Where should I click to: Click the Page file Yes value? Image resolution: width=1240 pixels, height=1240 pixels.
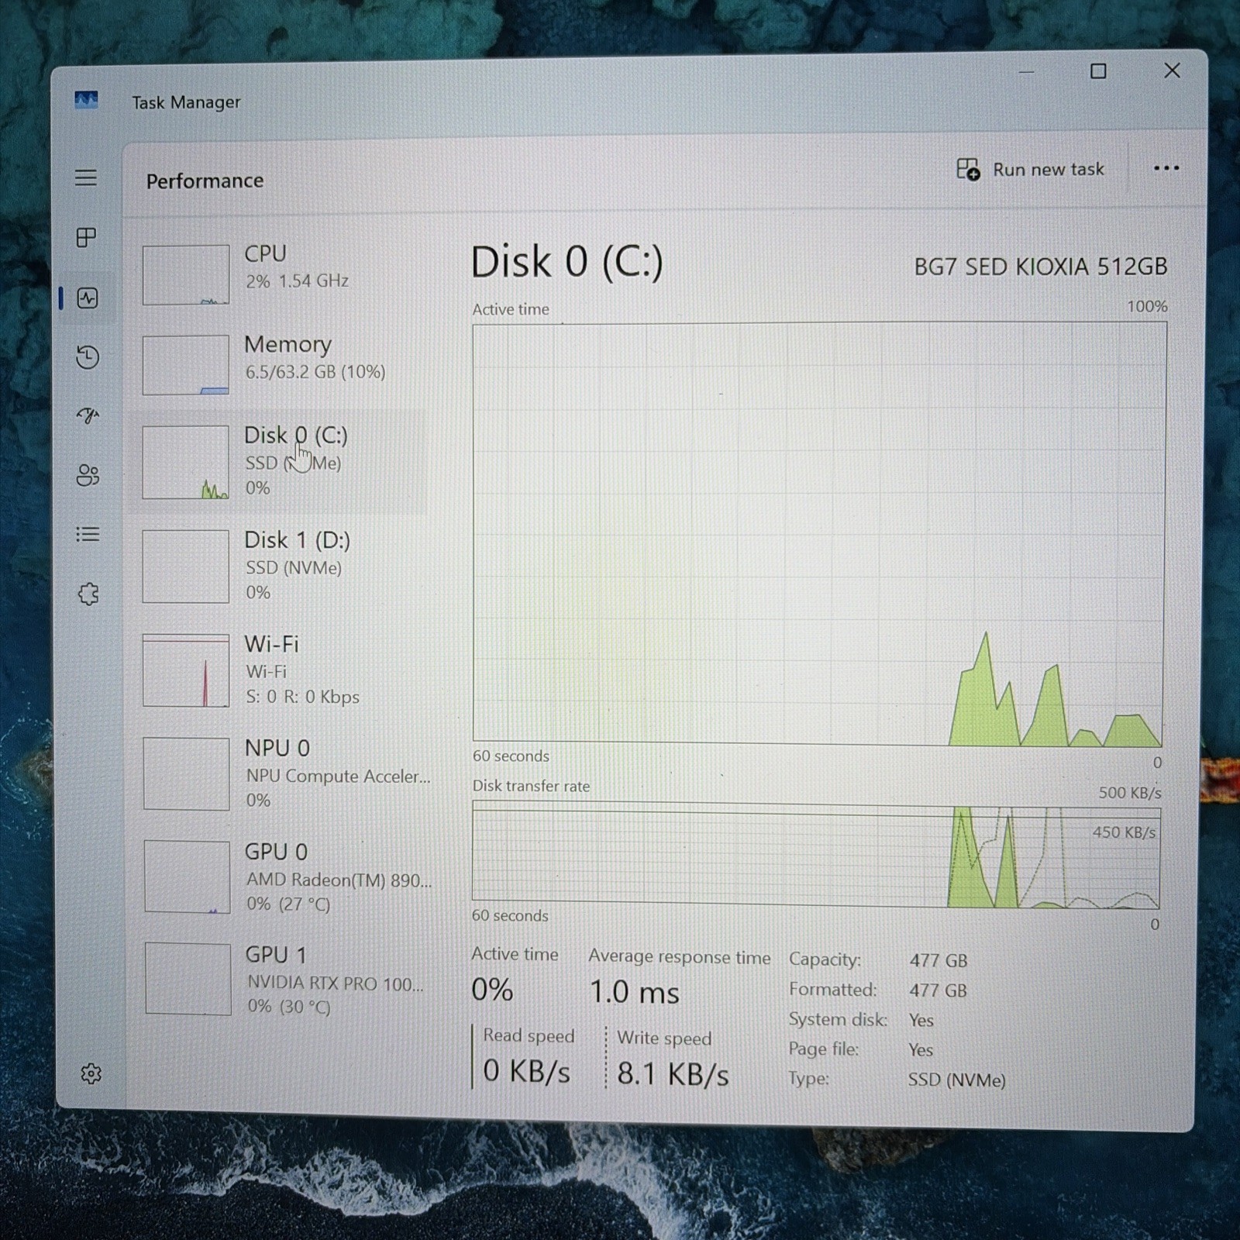tap(921, 1050)
